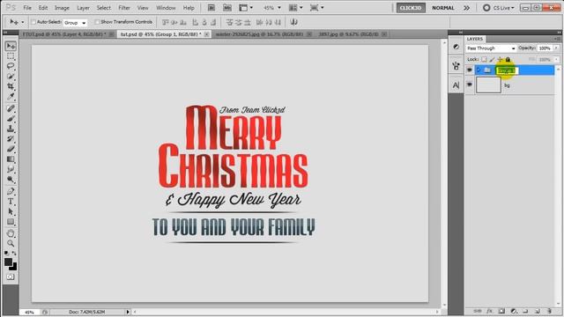Toggle lock transparent pixels

484,59
